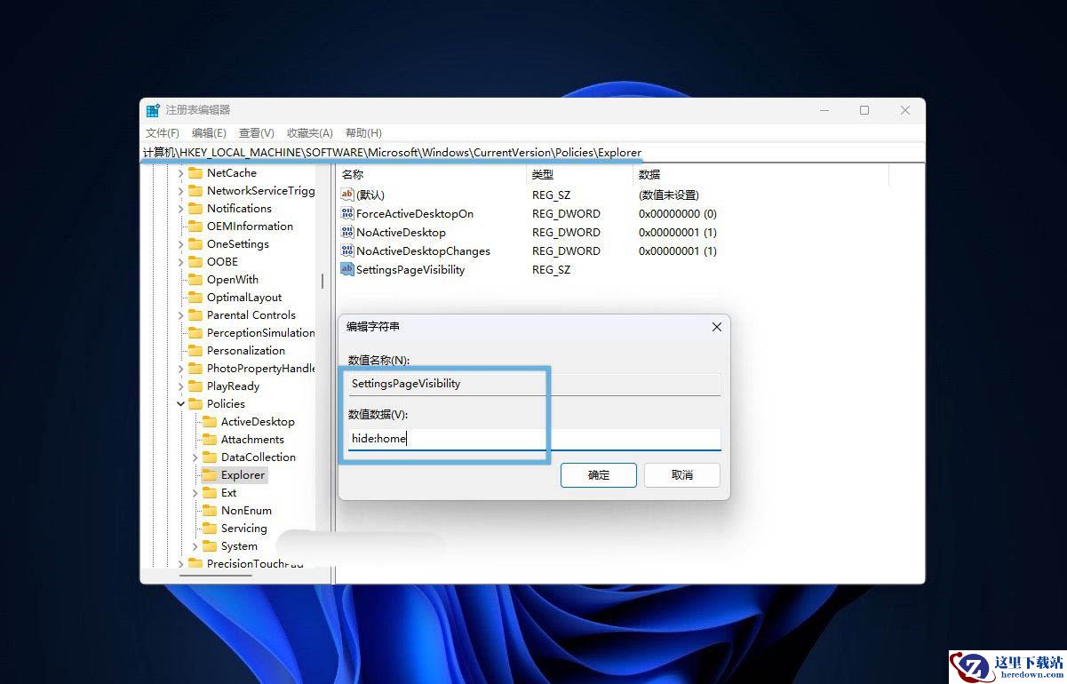Viewport: 1067px width, 684px height.
Task: Maximize the Registry Editor window
Action: (x=864, y=110)
